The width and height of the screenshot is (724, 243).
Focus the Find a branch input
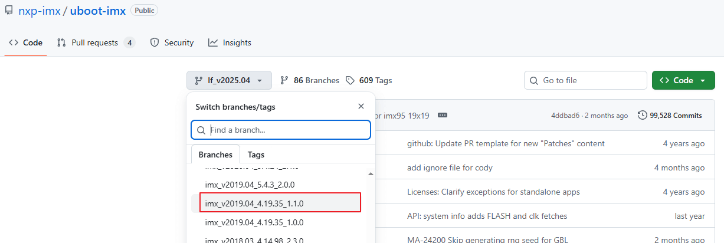(x=281, y=130)
